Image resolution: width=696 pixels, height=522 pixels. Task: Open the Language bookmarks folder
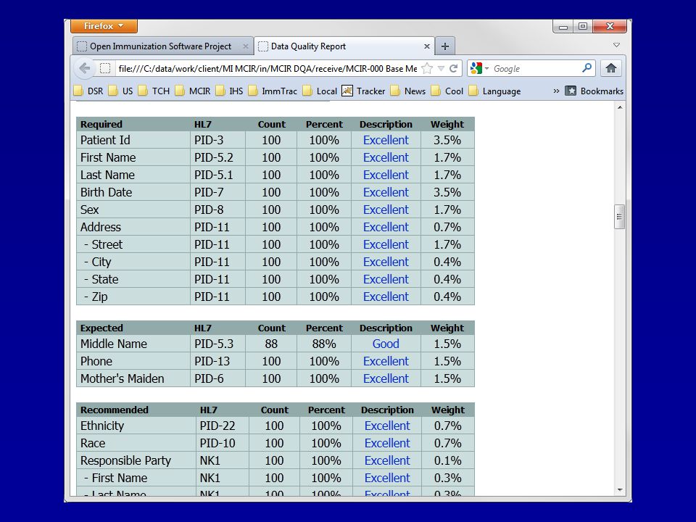tap(494, 91)
